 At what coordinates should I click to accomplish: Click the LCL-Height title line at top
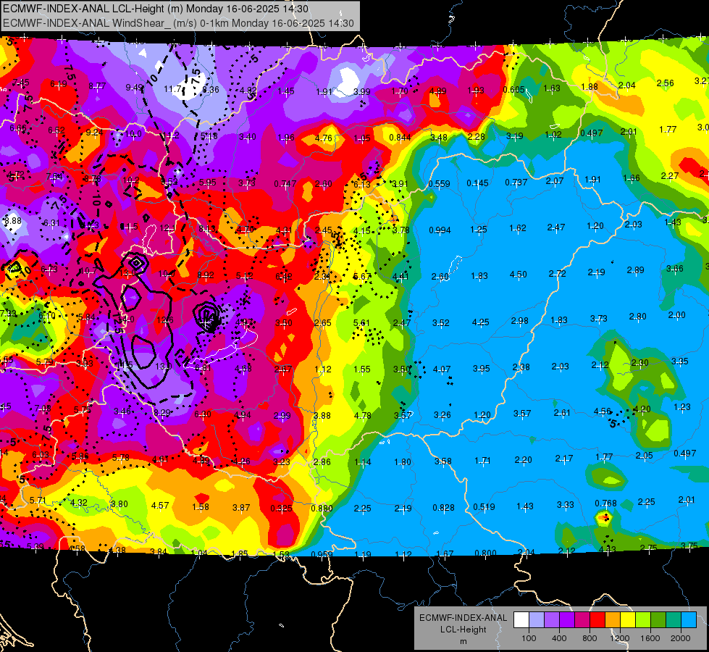pos(156,9)
